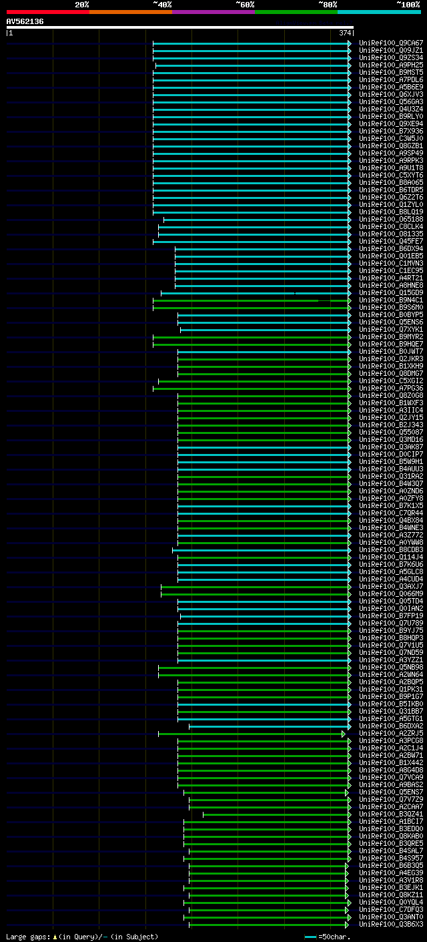Select hit label UniRef100_B8CDB3
This screenshot has width=427, height=942.
(391, 549)
